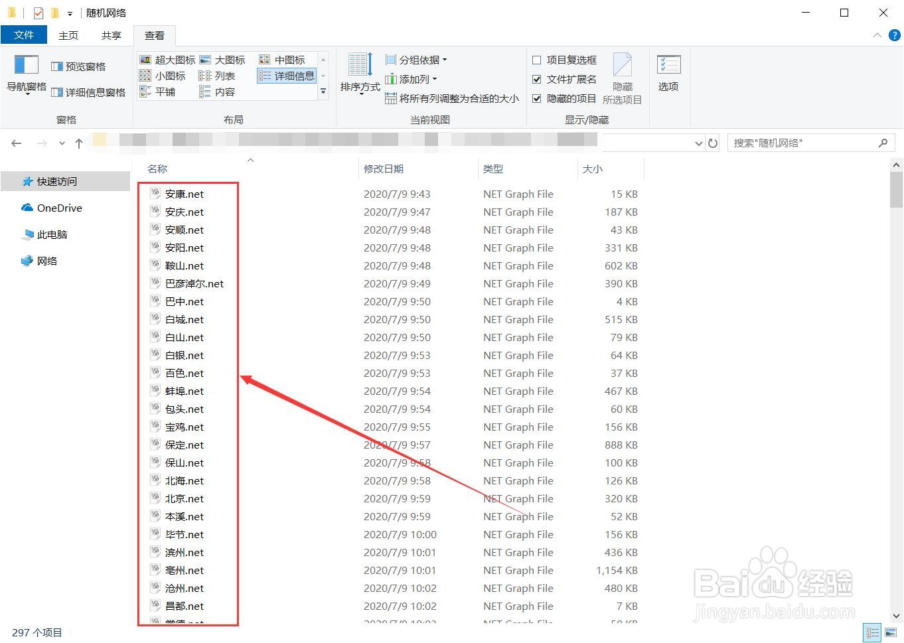Switch to details view icon in status bar
Viewport: 904px width, 643px height.
(872, 632)
